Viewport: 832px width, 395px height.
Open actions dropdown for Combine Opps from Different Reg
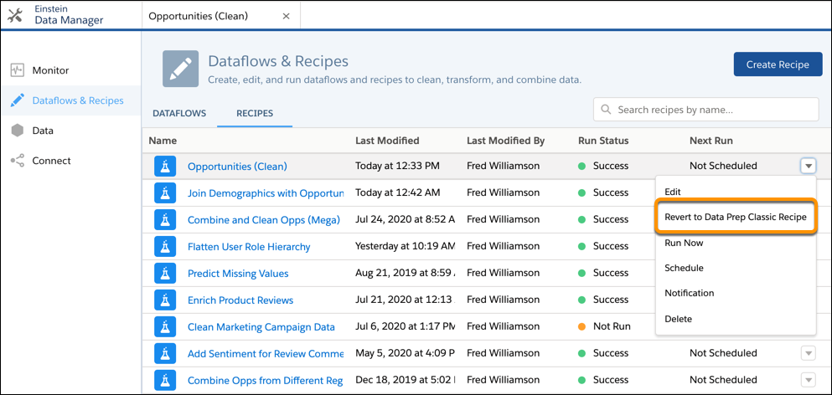tap(808, 380)
